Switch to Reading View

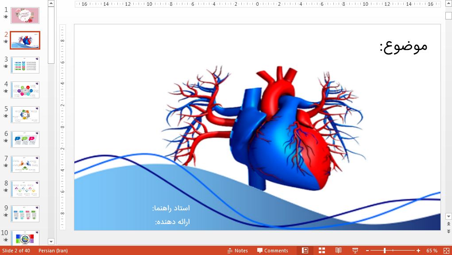coord(338,251)
